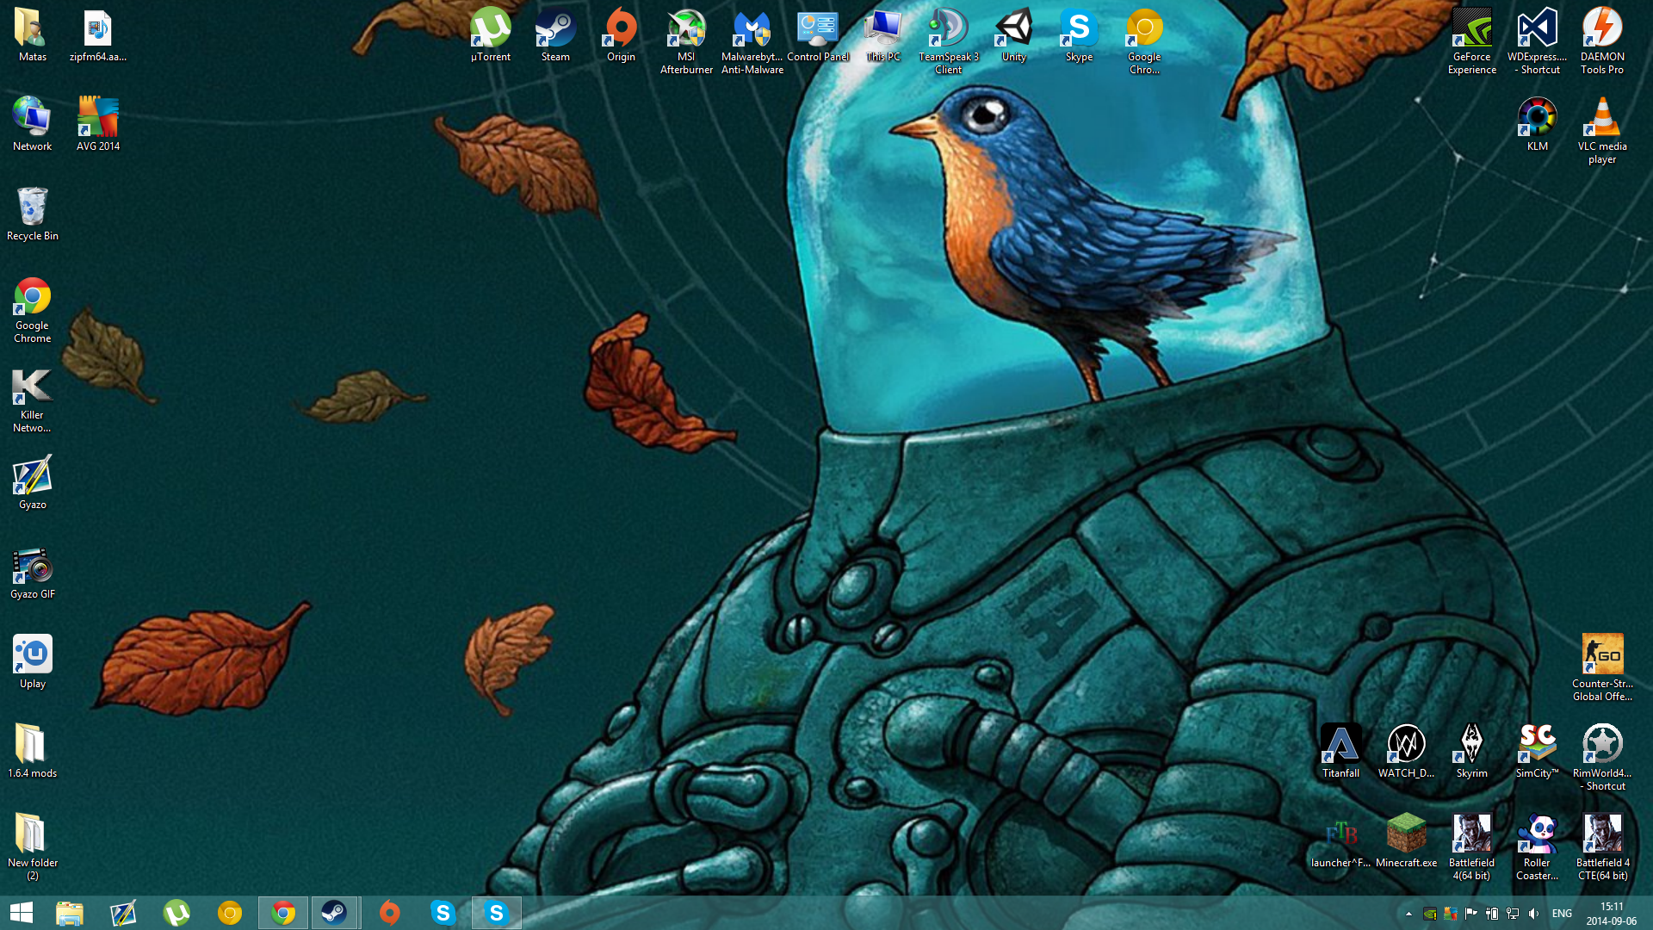Click the µTorrent icon on the taskbar
The image size is (1653, 930).
pos(176,913)
